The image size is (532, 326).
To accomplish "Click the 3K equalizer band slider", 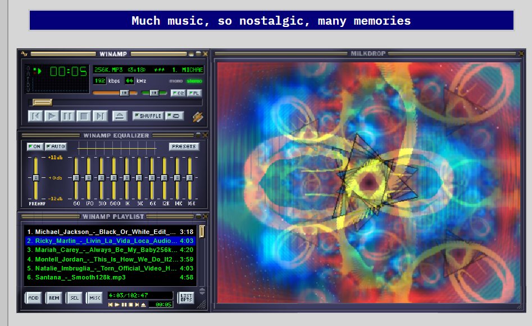I will coord(139,178).
